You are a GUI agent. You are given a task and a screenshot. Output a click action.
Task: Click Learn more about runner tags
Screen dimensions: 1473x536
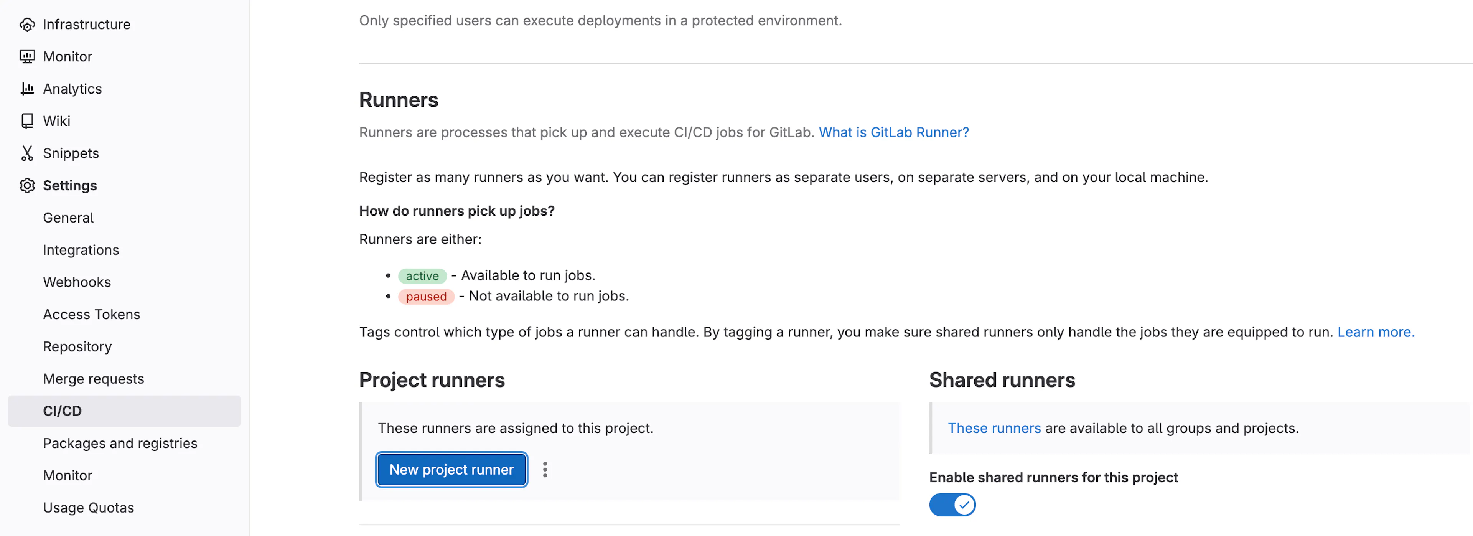click(x=1376, y=331)
